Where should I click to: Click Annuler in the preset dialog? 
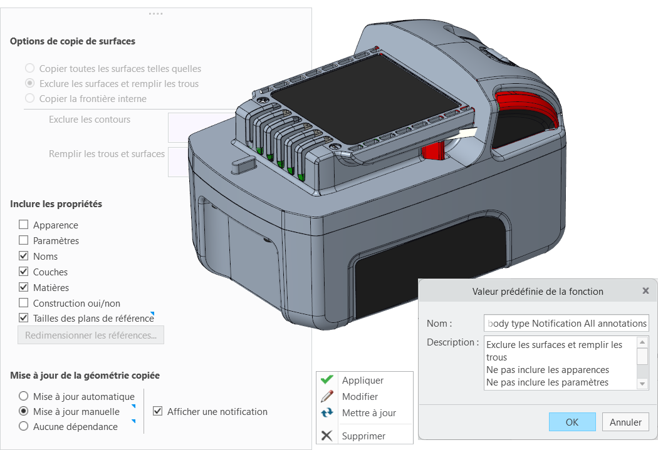[x=625, y=422]
